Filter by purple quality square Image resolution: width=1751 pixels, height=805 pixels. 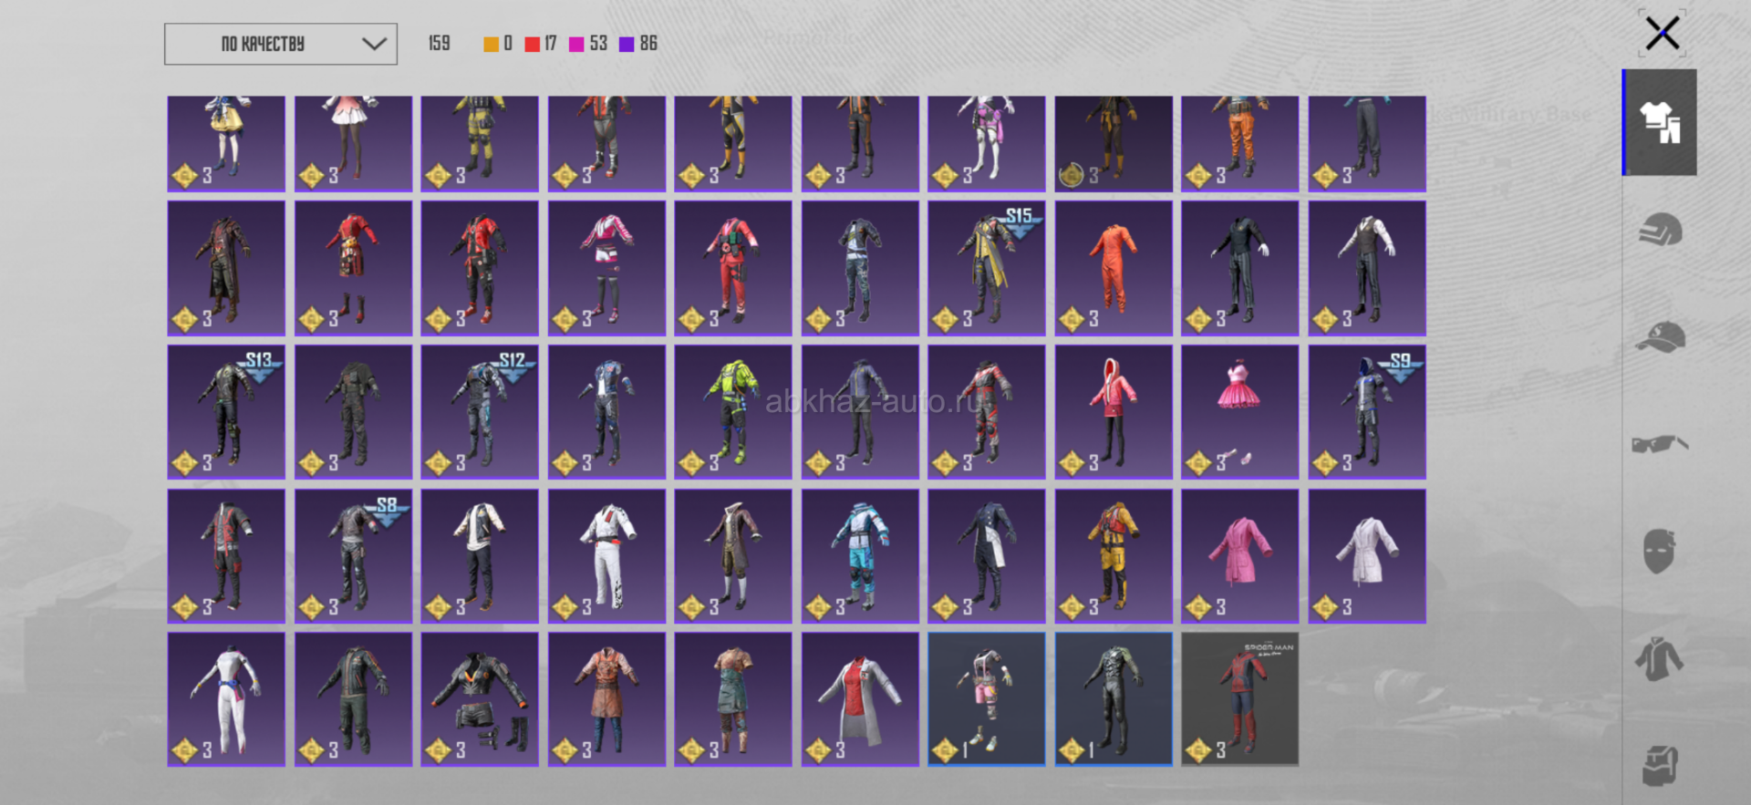(627, 44)
